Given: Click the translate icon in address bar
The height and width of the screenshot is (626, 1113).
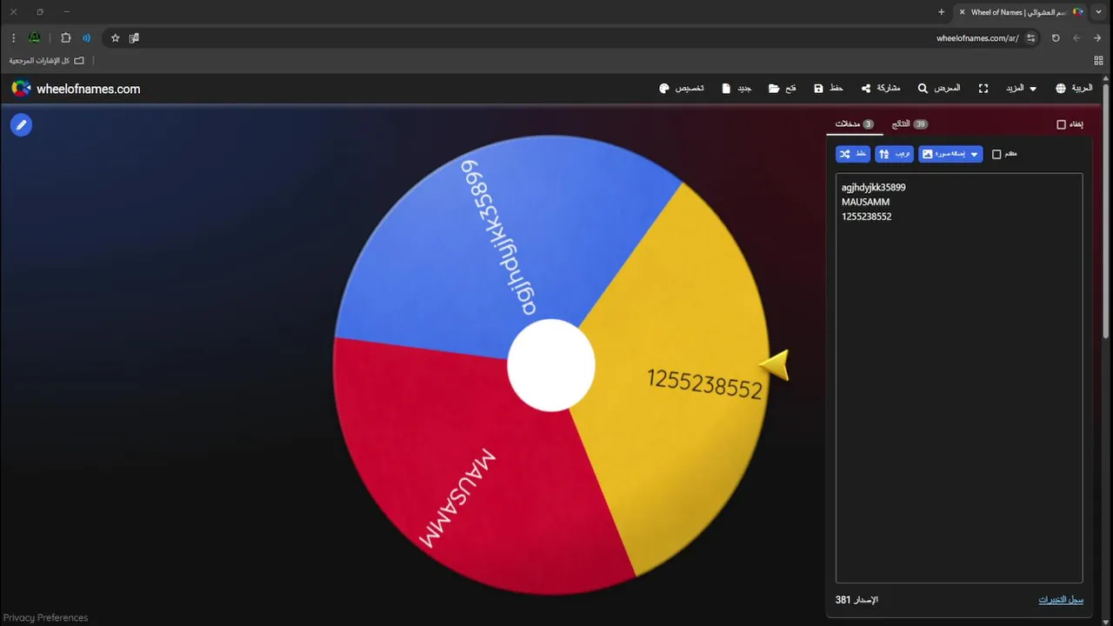Looking at the screenshot, I should coord(134,38).
